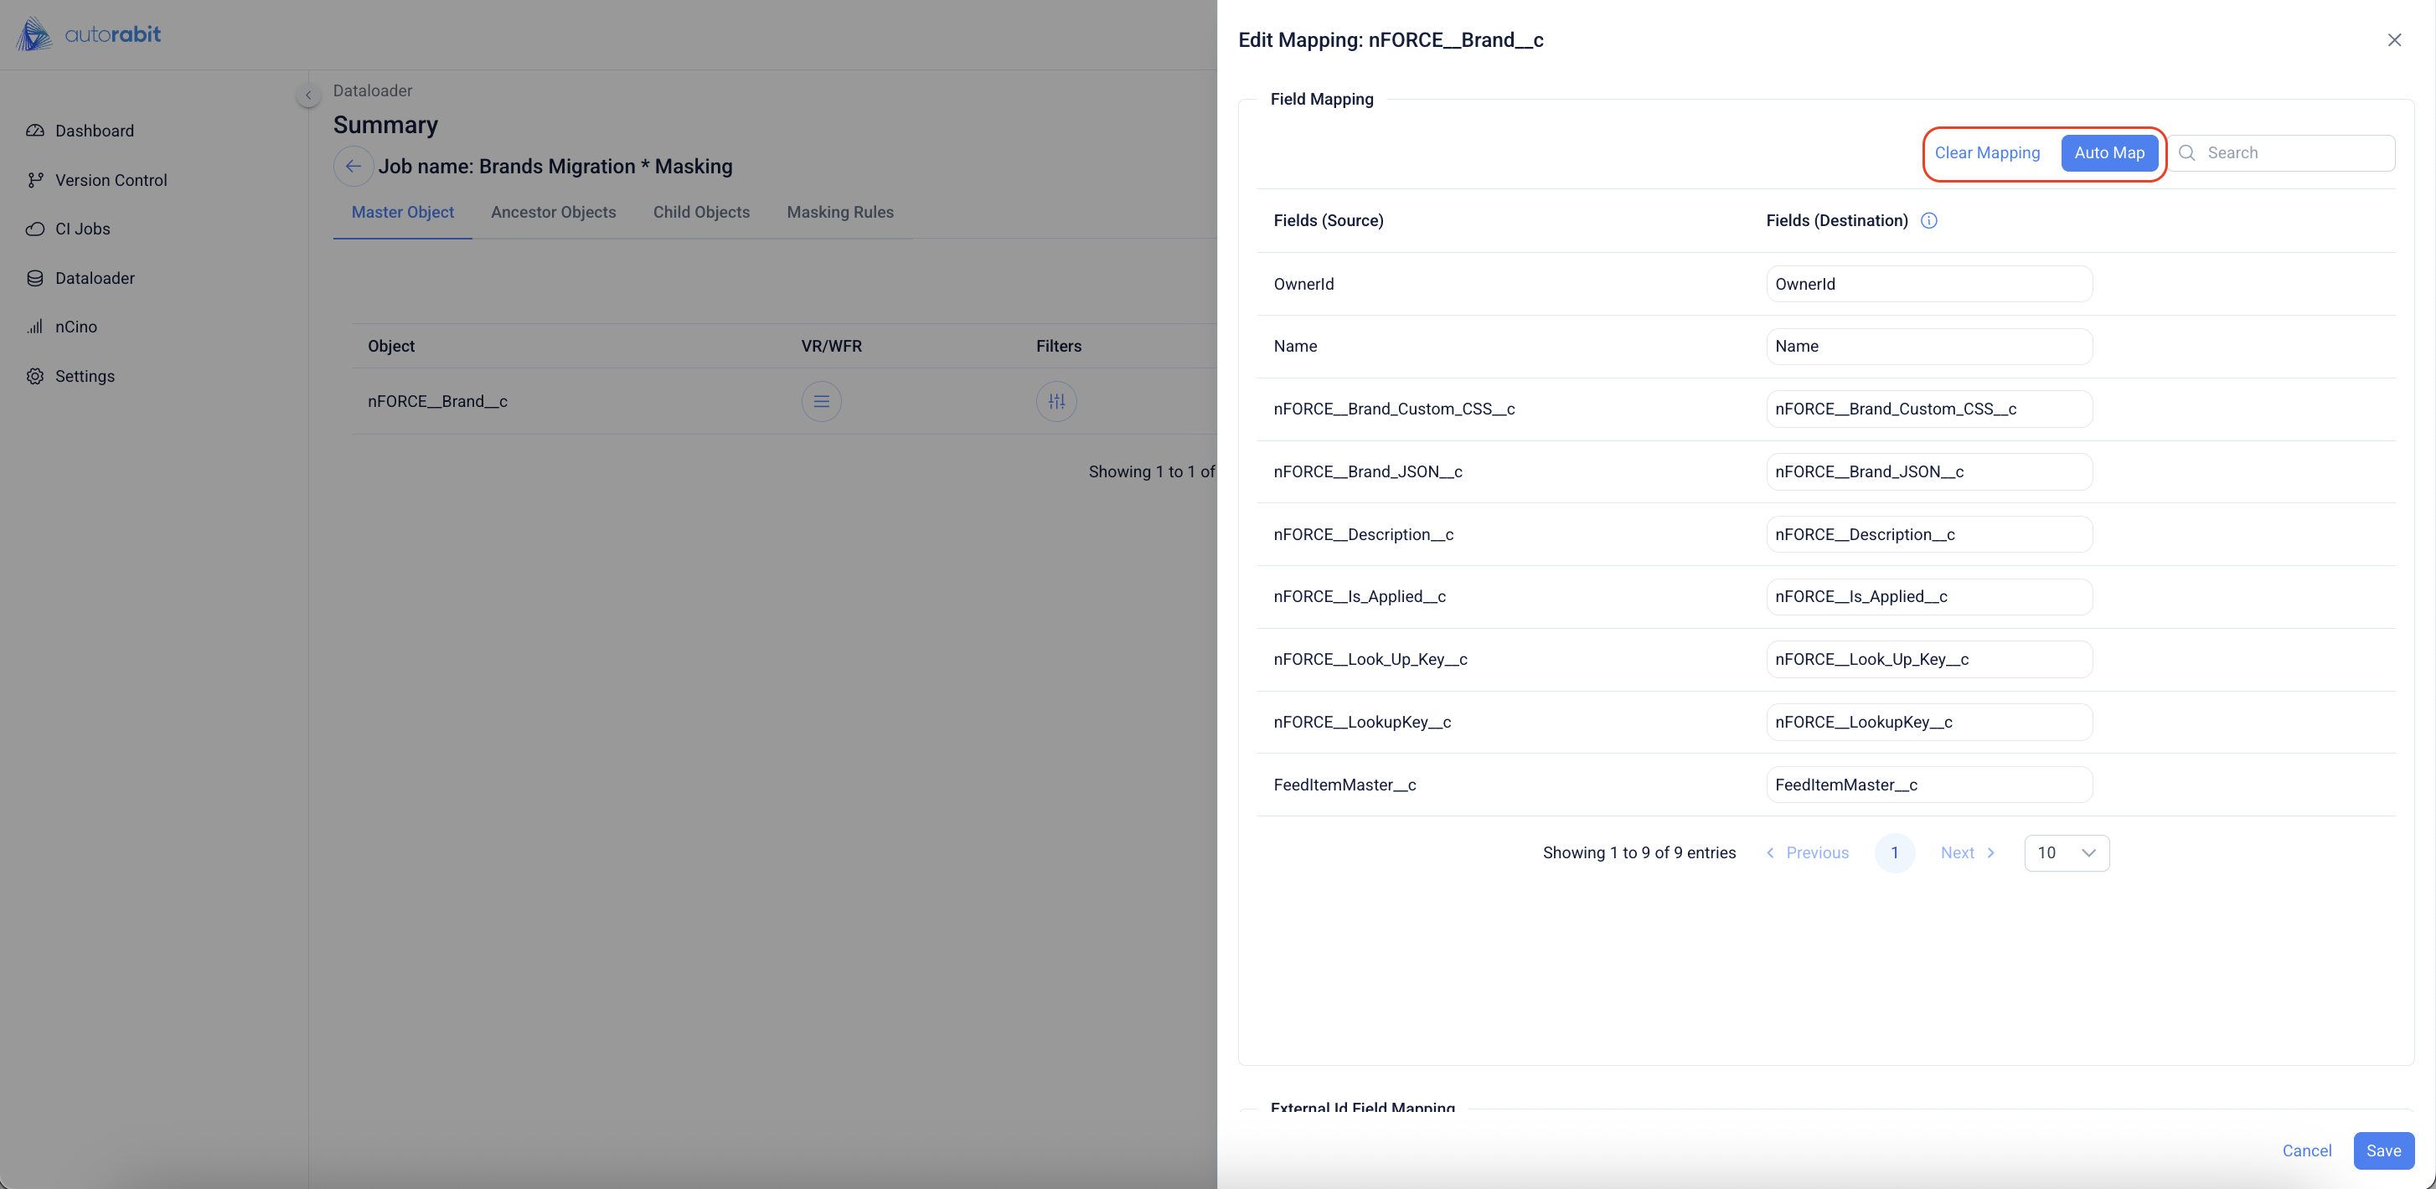Click the info icon beside Fields (Destination)
2436x1189 pixels.
coord(1929,220)
